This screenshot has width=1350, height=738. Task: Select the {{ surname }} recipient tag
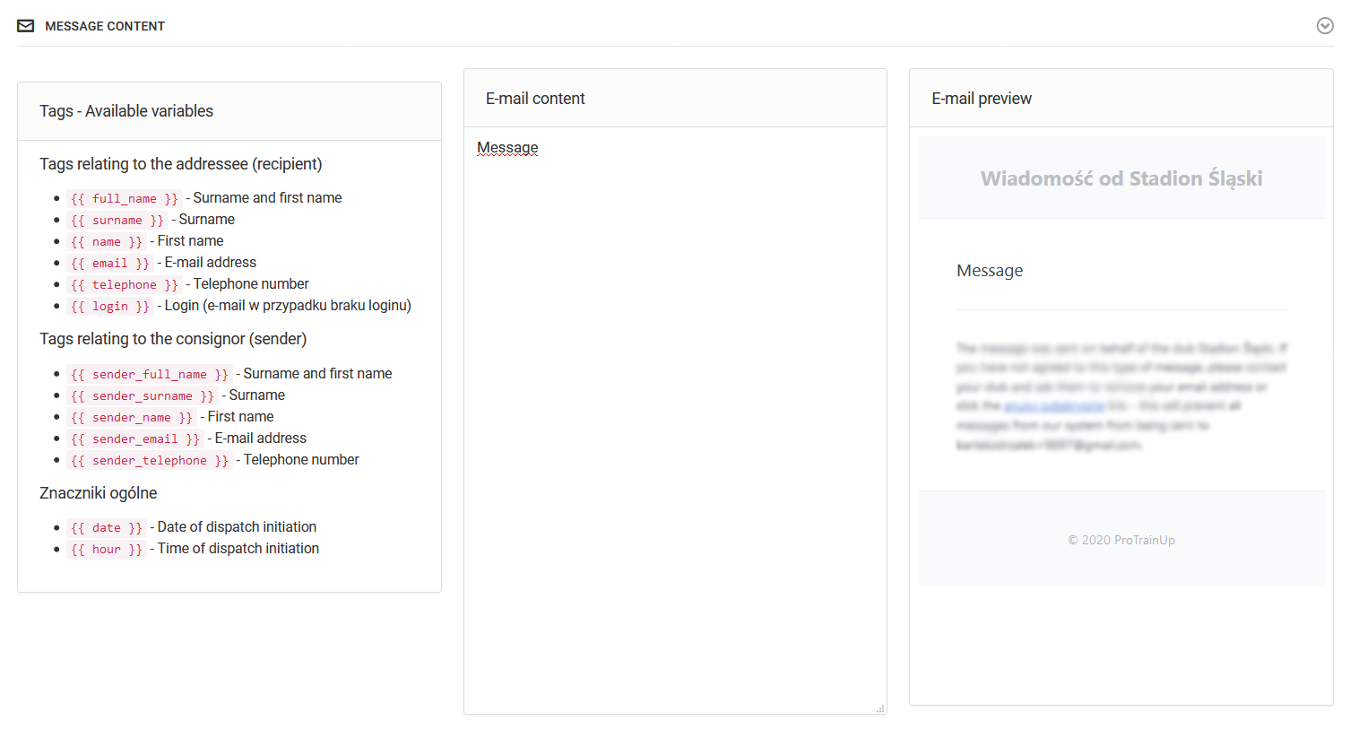click(117, 221)
